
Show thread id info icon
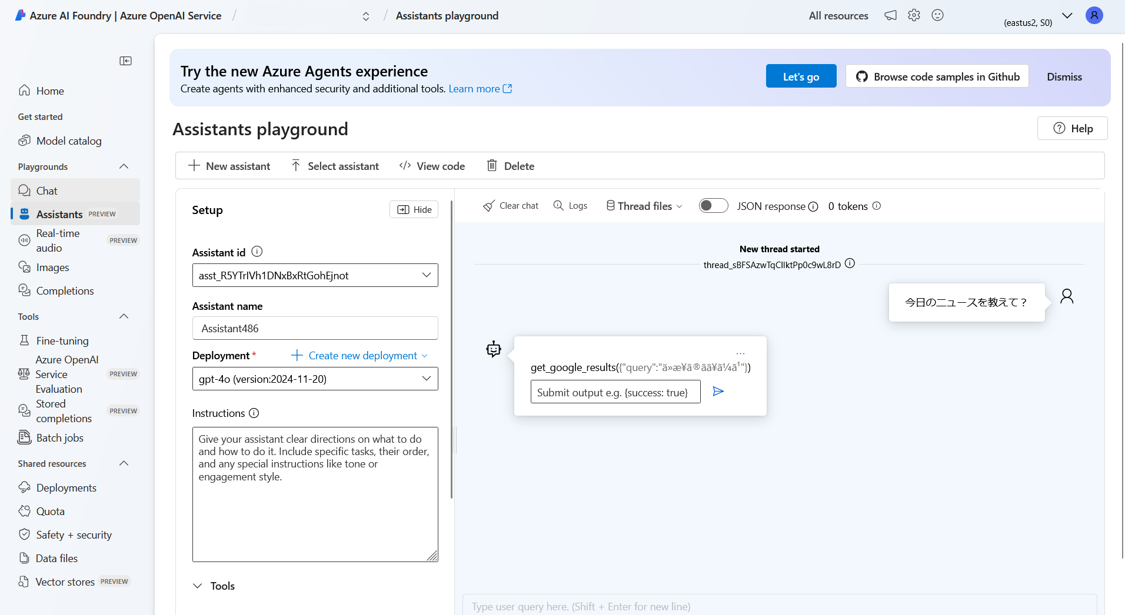850,263
